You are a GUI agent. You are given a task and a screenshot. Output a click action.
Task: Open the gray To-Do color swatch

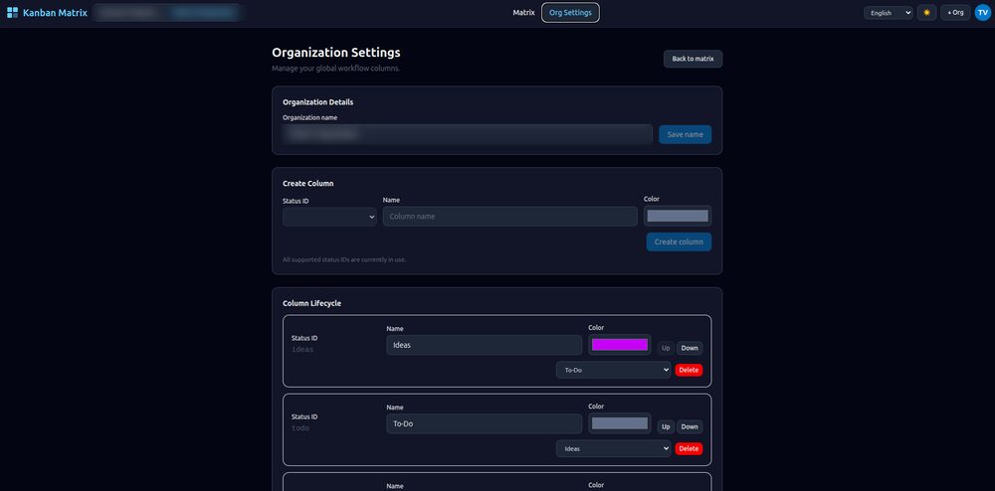point(619,423)
